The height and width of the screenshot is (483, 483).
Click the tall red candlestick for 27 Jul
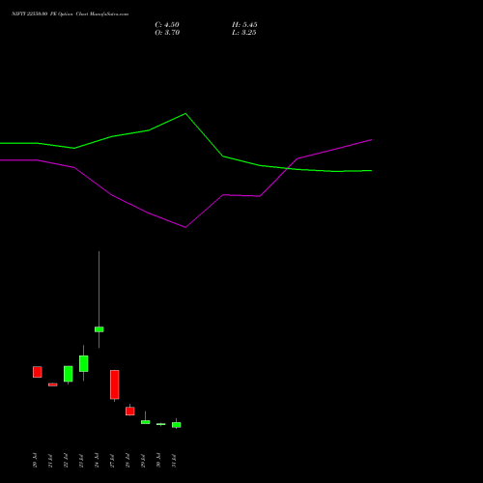(x=115, y=384)
